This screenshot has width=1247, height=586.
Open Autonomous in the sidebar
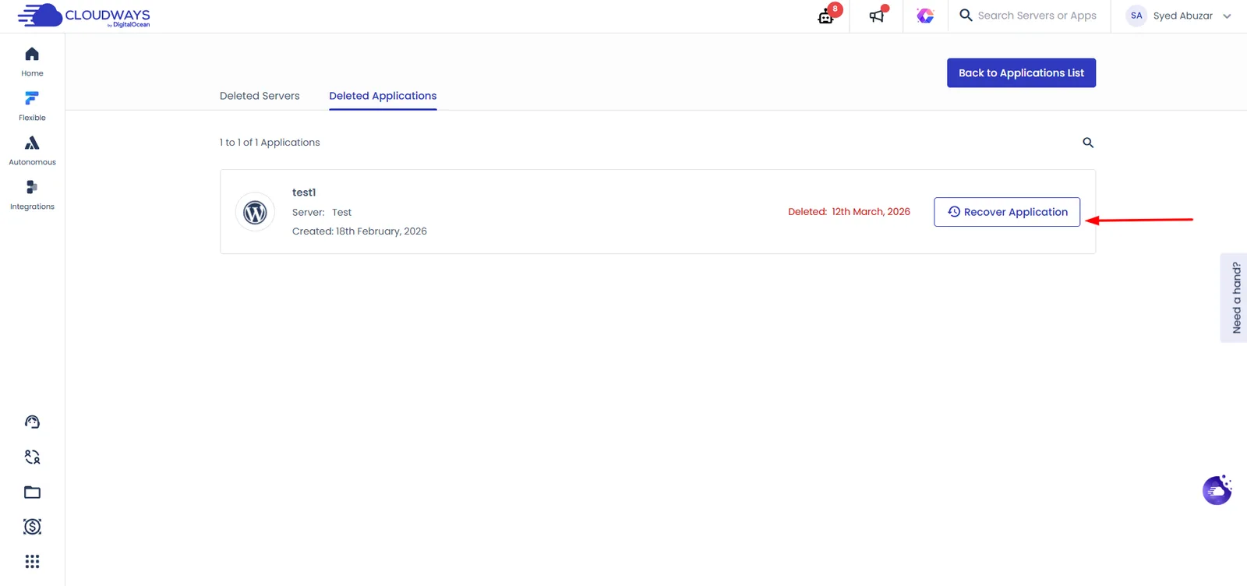[32, 150]
